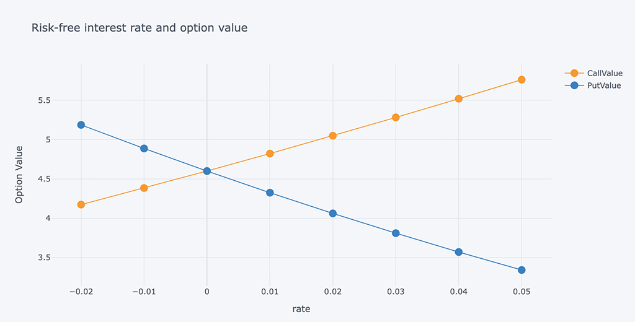Select PutValue point at rate 0.05

click(x=522, y=270)
